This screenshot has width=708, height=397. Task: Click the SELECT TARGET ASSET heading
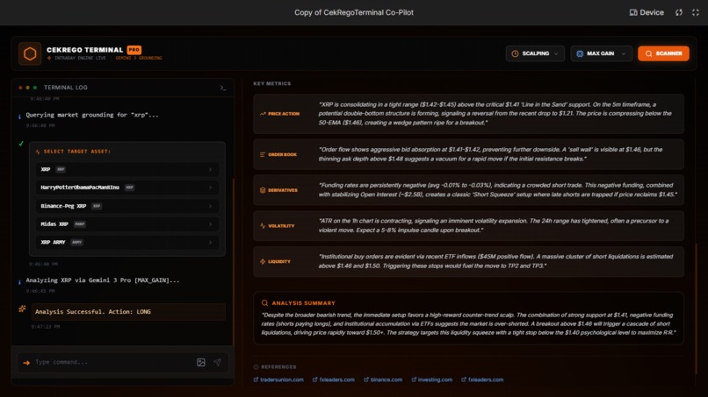pyautogui.click(x=76, y=152)
